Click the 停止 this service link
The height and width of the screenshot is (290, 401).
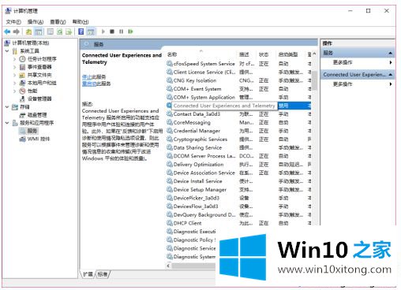[x=87, y=77]
